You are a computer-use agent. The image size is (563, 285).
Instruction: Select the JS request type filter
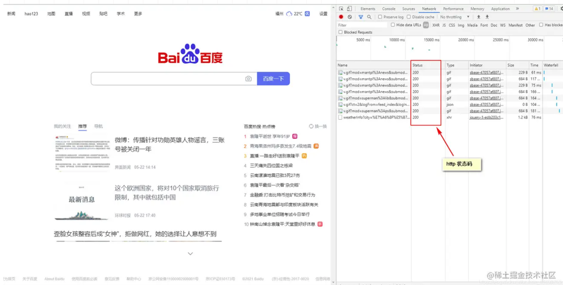pyautogui.click(x=444, y=25)
